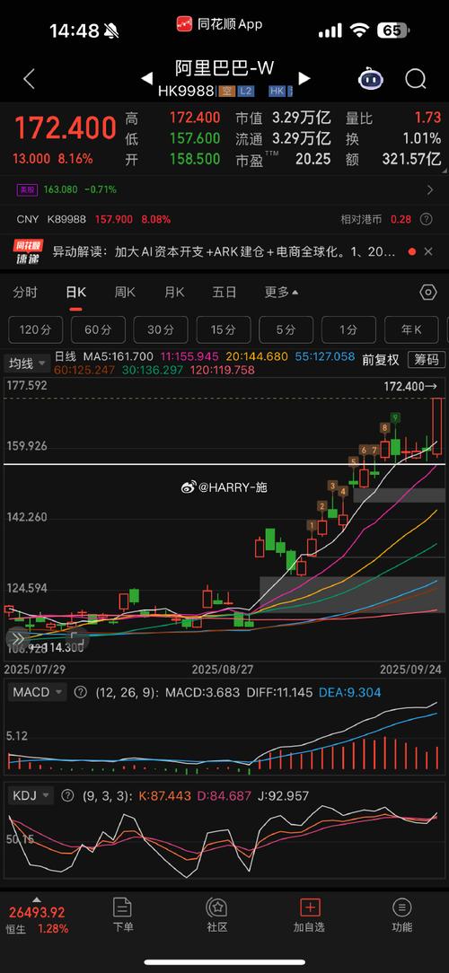Tap the L2 level badge
Screen dimensions: 449x973
click(x=246, y=92)
